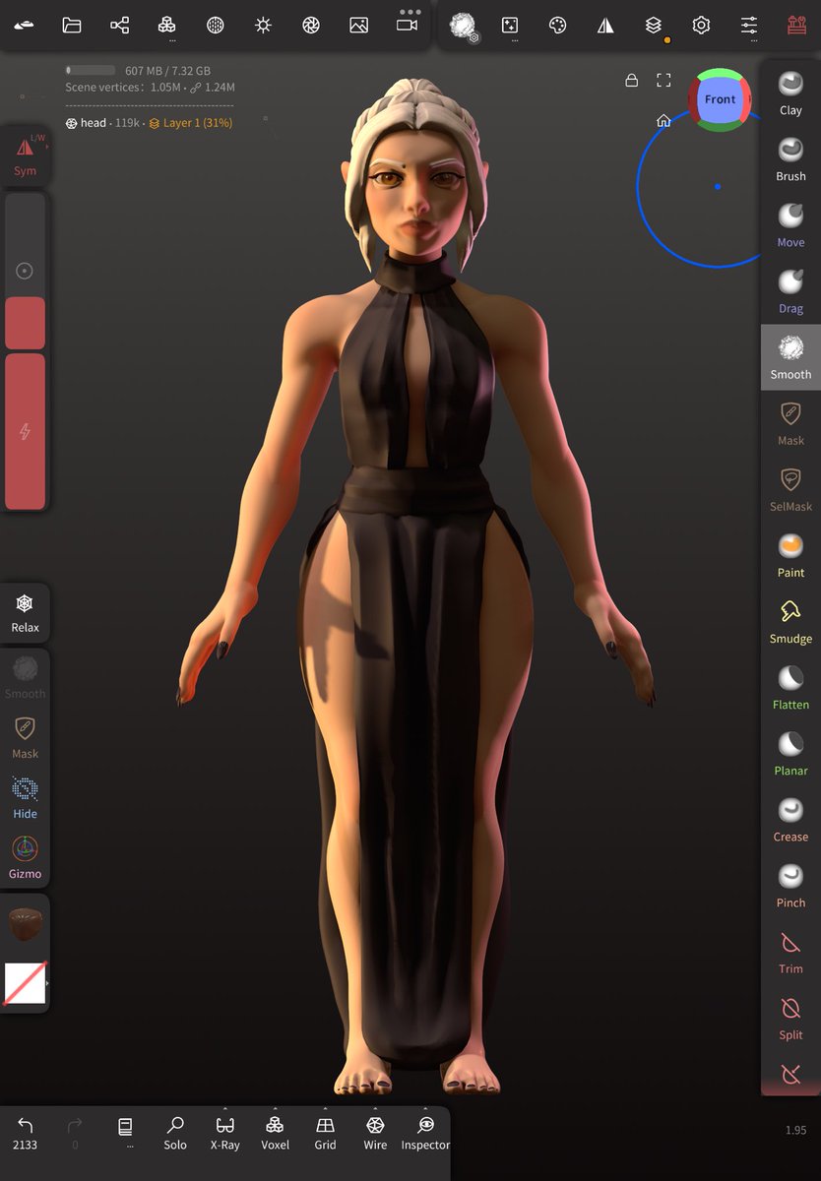Activate the Gizmo shortcut
The image size is (821, 1181).
tap(25, 857)
